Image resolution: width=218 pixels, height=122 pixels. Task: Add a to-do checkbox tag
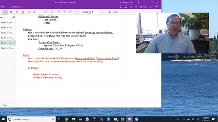click(x=70, y=12)
